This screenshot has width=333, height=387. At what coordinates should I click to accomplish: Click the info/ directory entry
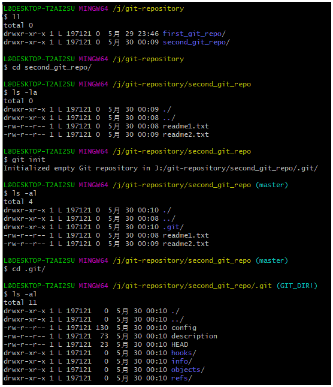181,361
